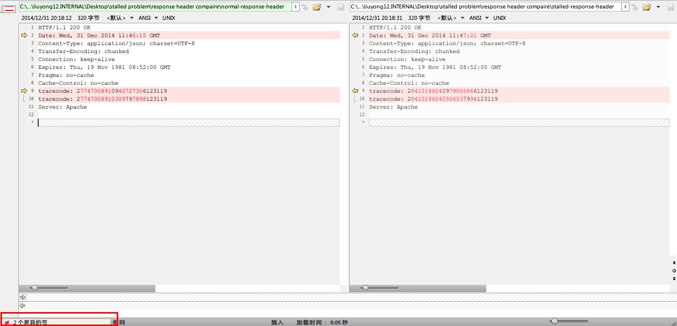Open dropdown arrow beside left folder icon
The width and height of the screenshot is (677, 326).
[328, 7]
